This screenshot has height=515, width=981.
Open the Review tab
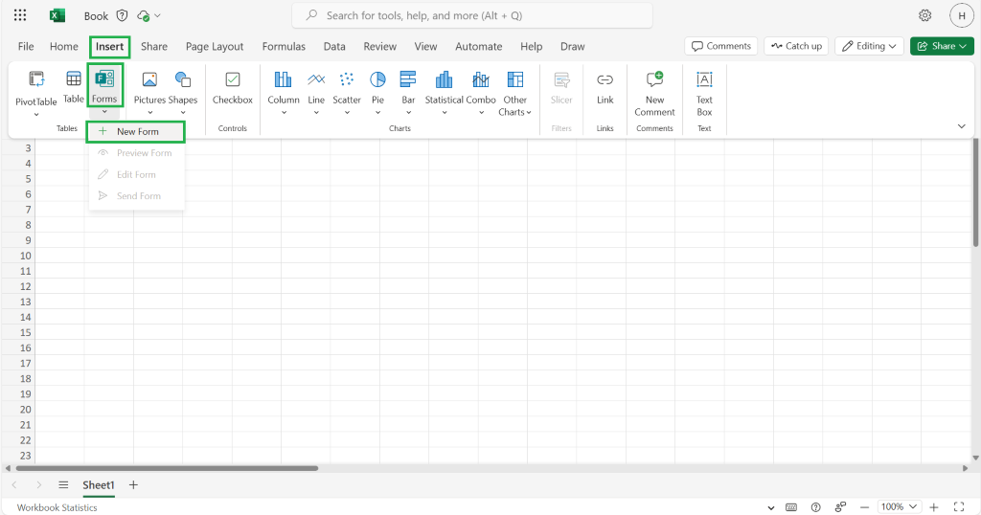pos(379,46)
